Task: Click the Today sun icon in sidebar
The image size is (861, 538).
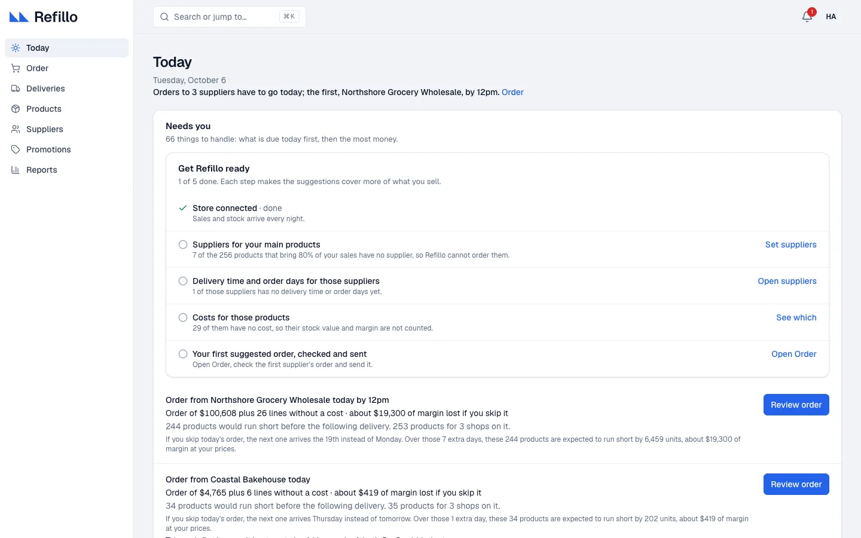Action: [x=16, y=48]
